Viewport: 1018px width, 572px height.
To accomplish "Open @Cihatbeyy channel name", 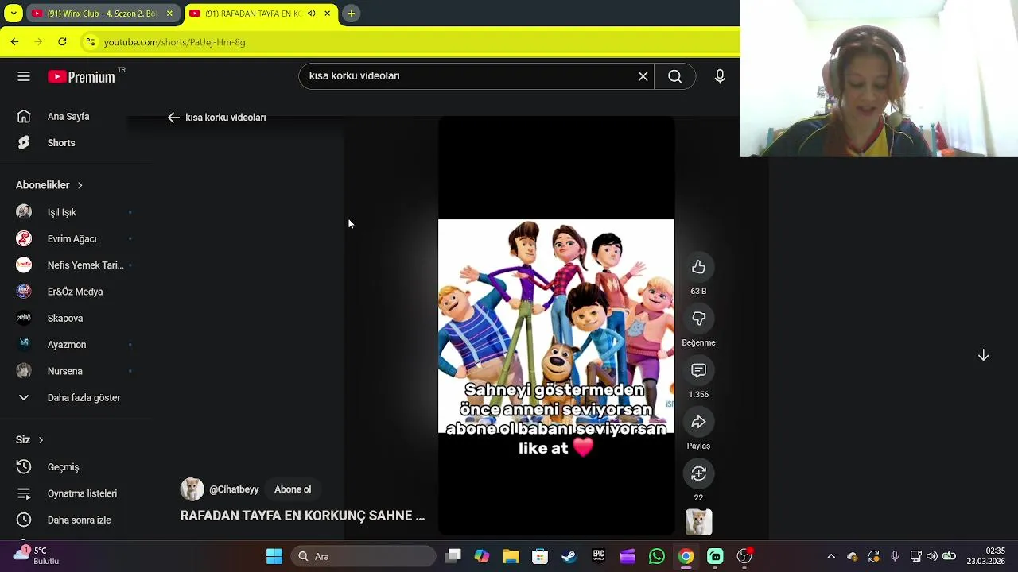I will click(234, 489).
